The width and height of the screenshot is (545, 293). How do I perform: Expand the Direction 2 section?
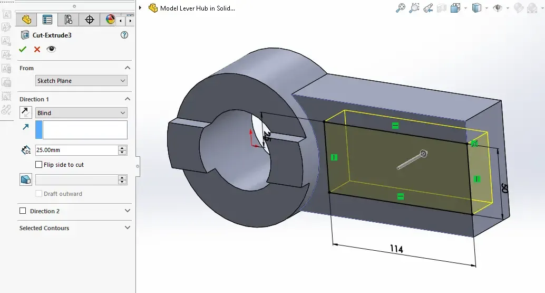click(x=128, y=211)
